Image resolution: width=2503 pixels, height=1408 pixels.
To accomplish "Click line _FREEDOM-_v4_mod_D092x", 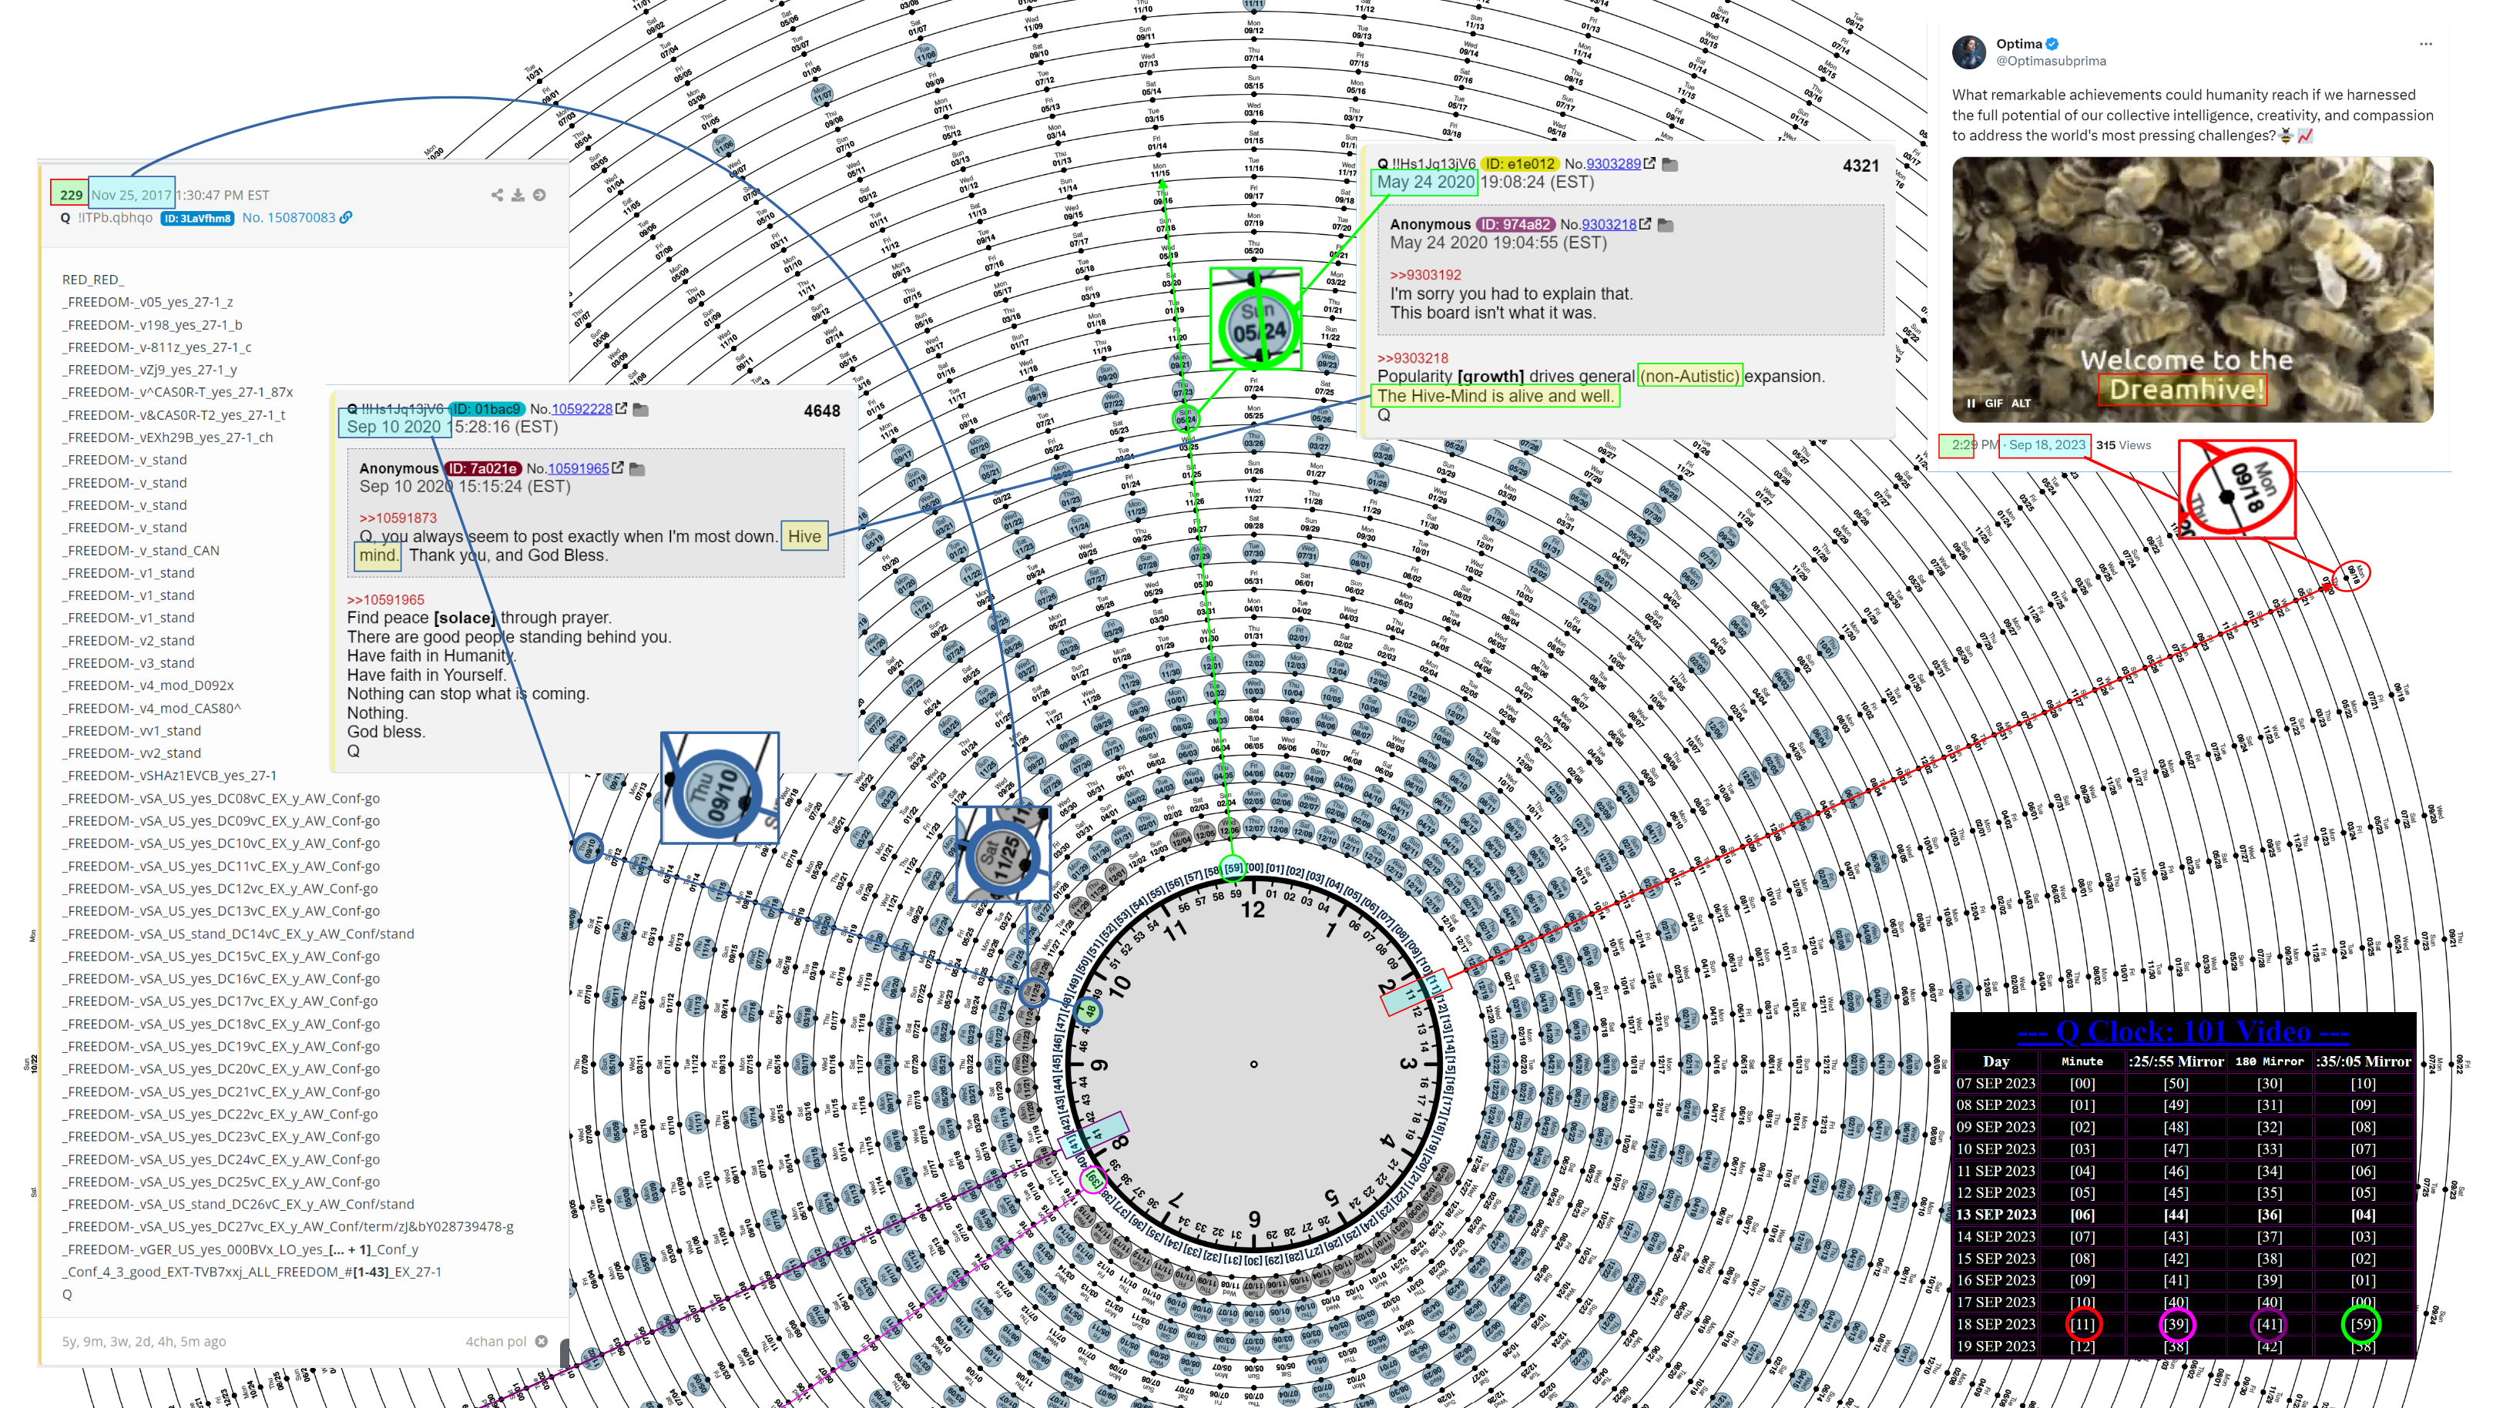I will coord(148,686).
